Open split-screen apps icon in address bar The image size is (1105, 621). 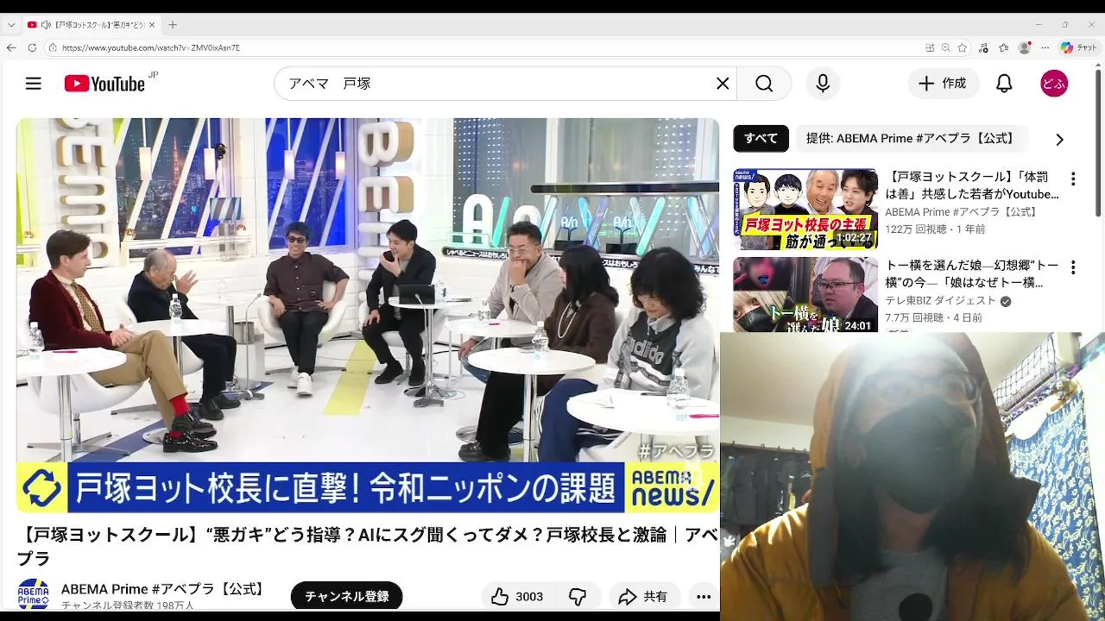tap(930, 47)
